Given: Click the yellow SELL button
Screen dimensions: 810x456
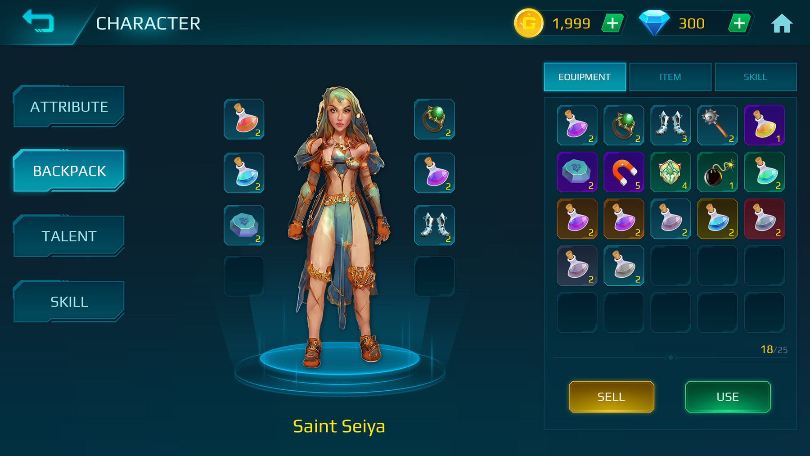Looking at the screenshot, I should click(x=611, y=397).
